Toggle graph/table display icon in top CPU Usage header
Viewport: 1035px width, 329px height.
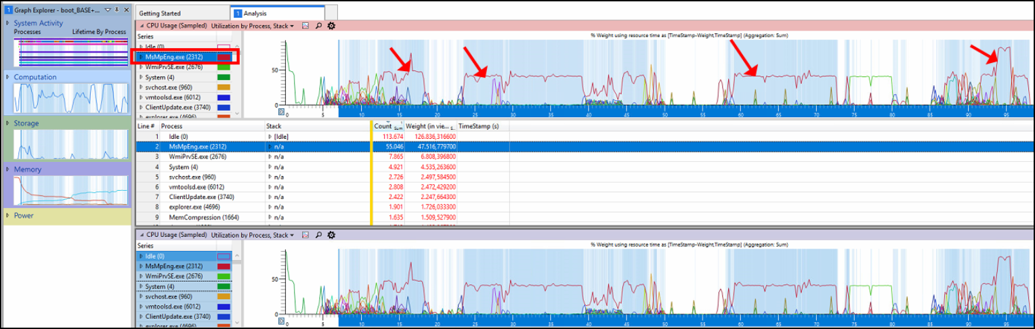(x=305, y=26)
